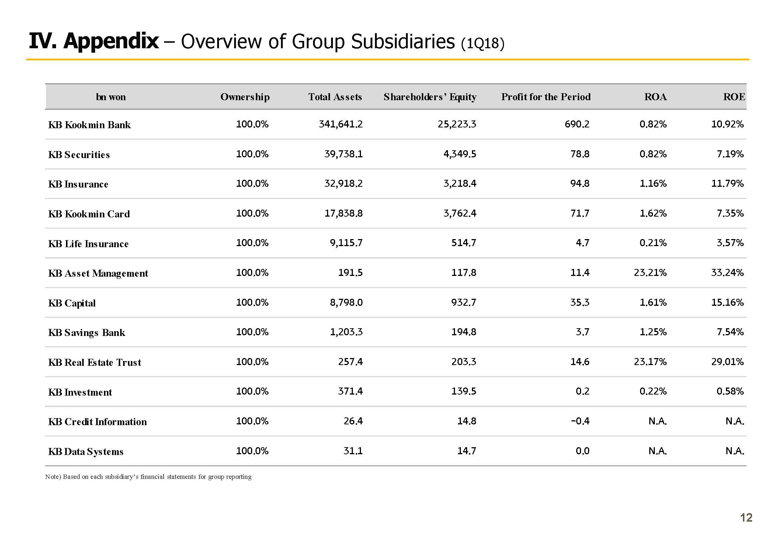Select the slide title 'IV. Appendix'
775x536 pixels.
(94, 41)
